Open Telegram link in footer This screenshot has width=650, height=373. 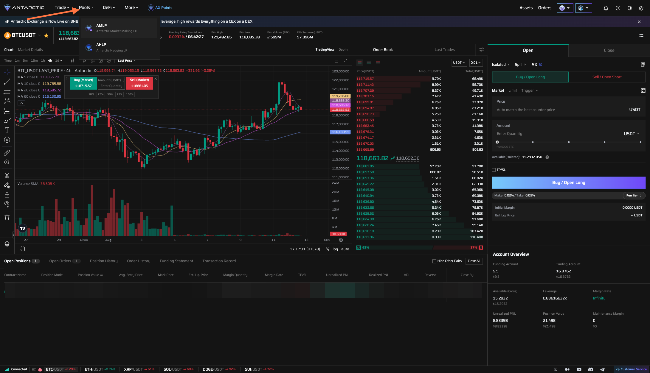[602, 369]
